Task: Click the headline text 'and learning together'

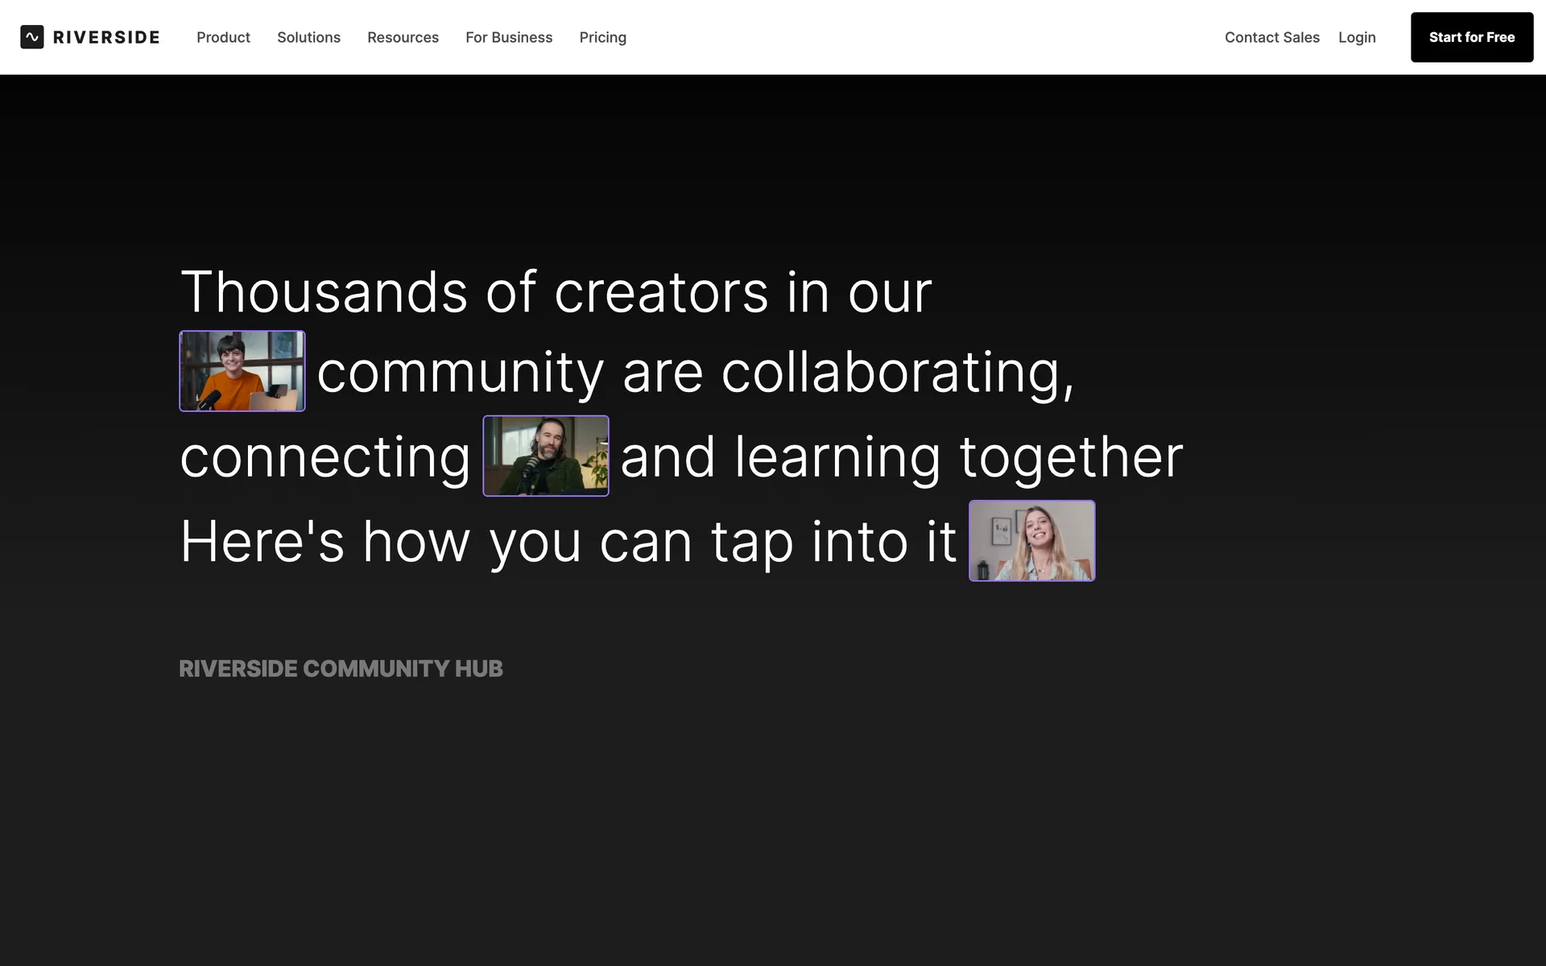Action: (x=901, y=457)
